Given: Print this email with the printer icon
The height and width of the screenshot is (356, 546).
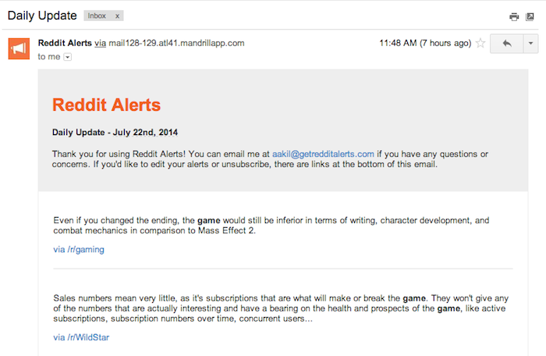Looking at the screenshot, I should [x=514, y=16].
